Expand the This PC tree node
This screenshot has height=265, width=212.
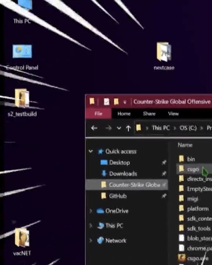click(91, 225)
